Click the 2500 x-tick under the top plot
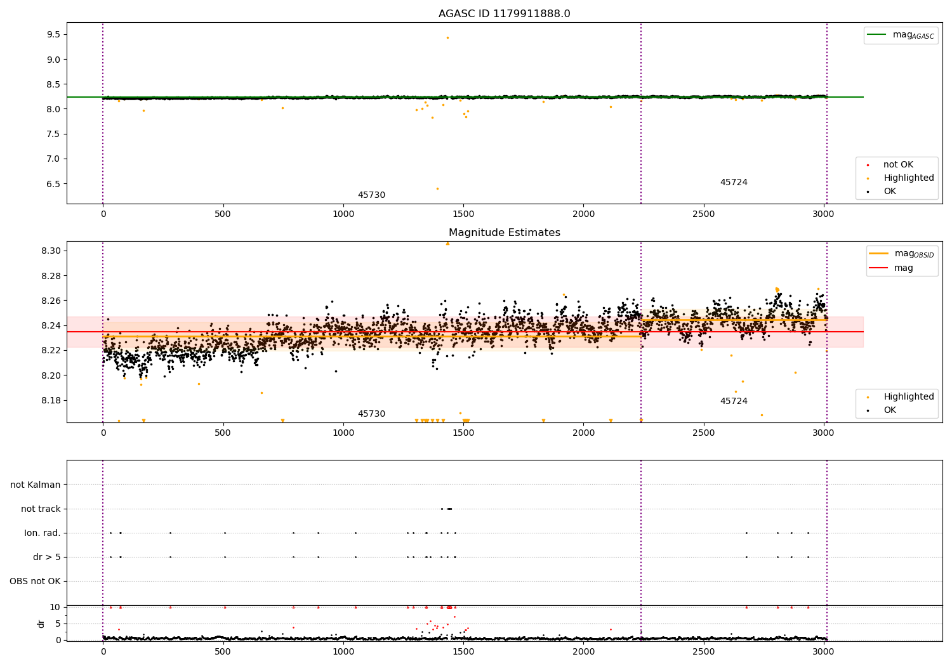Screen dimensions: 952x666 (x=703, y=214)
